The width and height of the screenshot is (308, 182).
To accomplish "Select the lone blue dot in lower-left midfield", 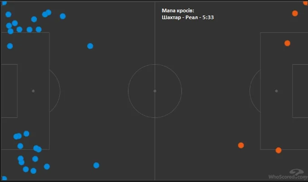I will pyautogui.click(x=96, y=165).
